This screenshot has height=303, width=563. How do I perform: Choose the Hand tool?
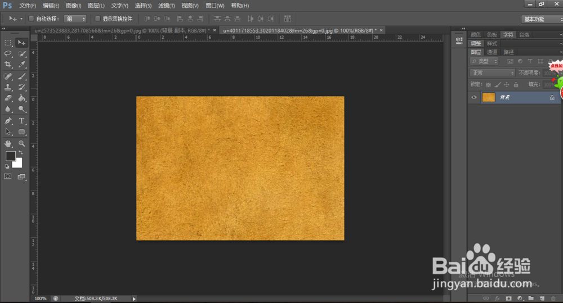[x=8, y=143]
